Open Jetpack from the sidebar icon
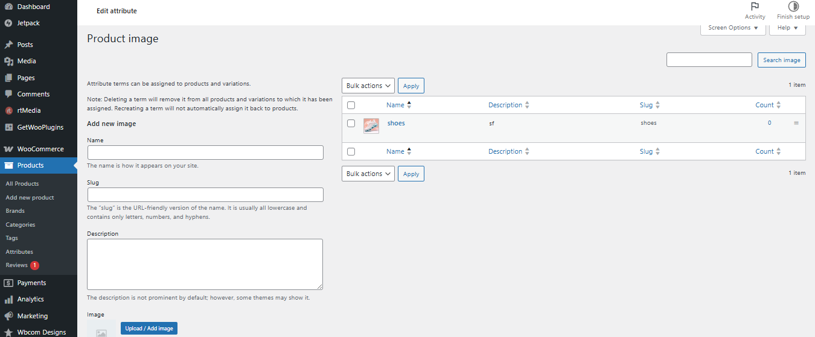815x337 pixels. [x=8, y=23]
